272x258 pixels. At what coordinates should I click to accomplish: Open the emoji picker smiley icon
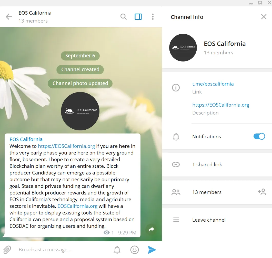pyautogui.click(x=134, y=250)
